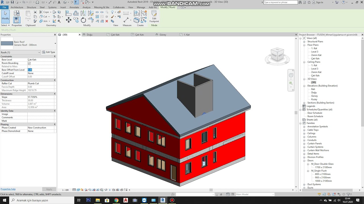
Task: Click the Cut to Clipboard scissors icon
Action: tap(35, 12)
